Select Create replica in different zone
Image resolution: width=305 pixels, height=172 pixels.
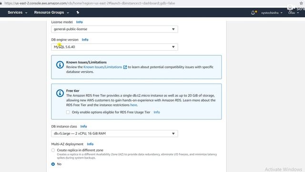pos(53,150)
